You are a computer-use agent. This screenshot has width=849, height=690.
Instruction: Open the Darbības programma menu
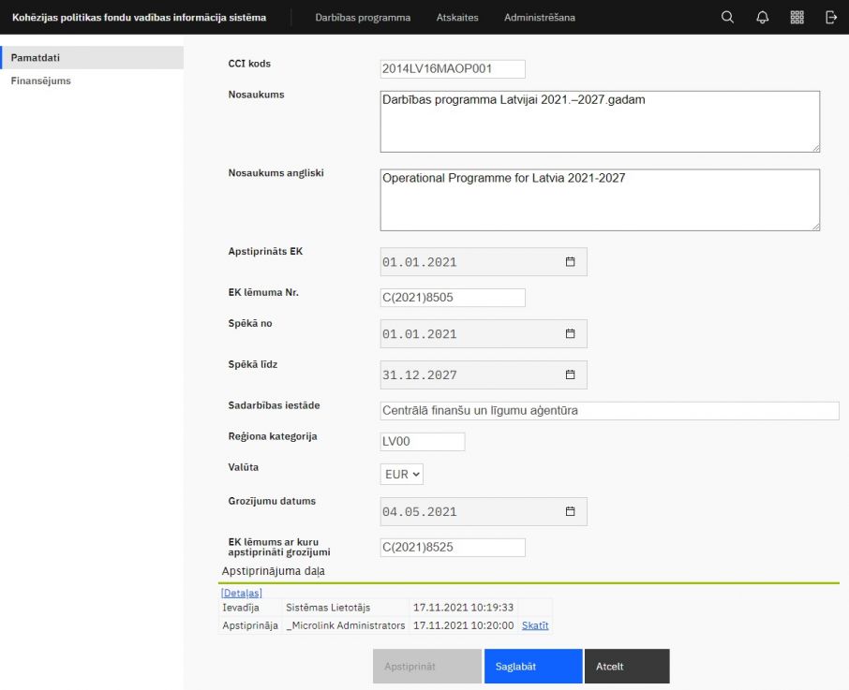[363, 18]
